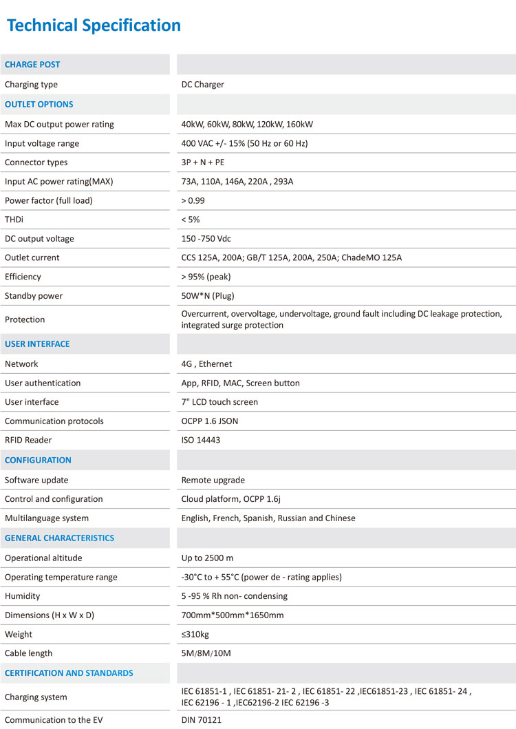
Task: Select the Max DC output power rating label
Action: (x=59, y=125)
